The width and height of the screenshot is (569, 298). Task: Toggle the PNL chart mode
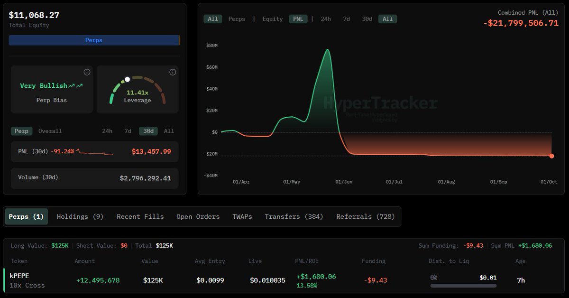pos(298,19)
